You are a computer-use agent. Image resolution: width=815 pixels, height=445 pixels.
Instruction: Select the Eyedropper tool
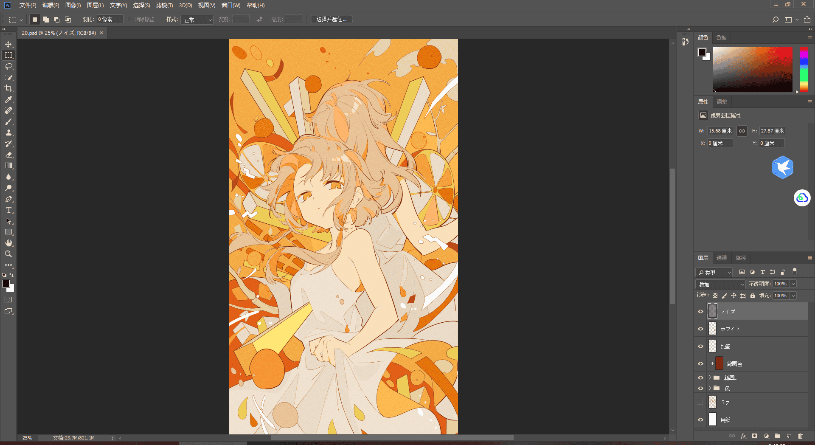click(8, 99)
